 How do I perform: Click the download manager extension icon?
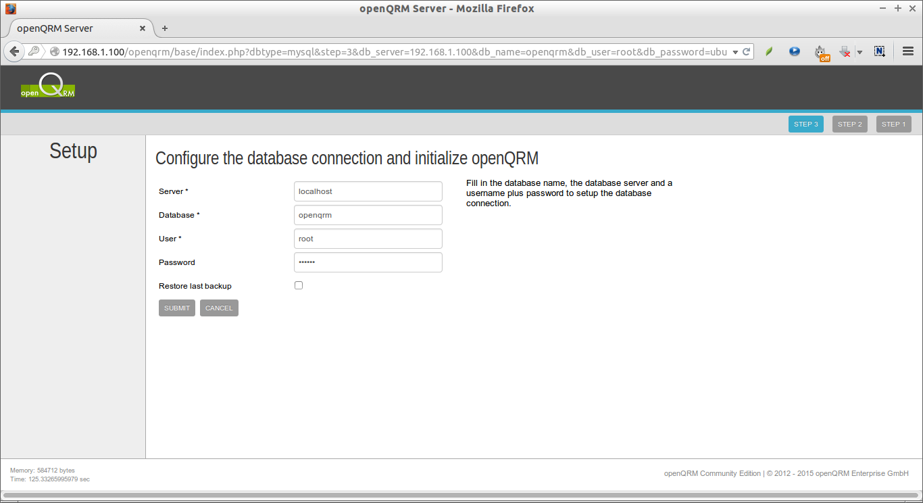(x=844, y=51)
